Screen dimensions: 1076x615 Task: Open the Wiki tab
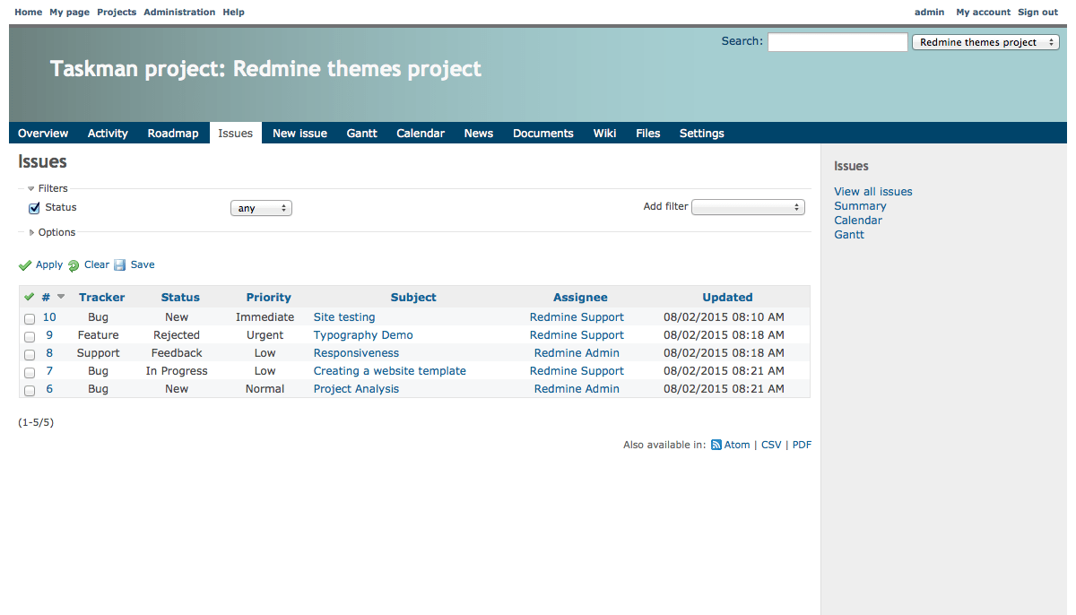click(604, 134)
